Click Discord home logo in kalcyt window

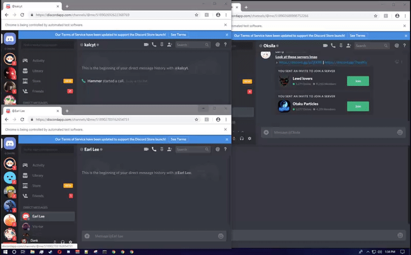click(x=10, y=39)
